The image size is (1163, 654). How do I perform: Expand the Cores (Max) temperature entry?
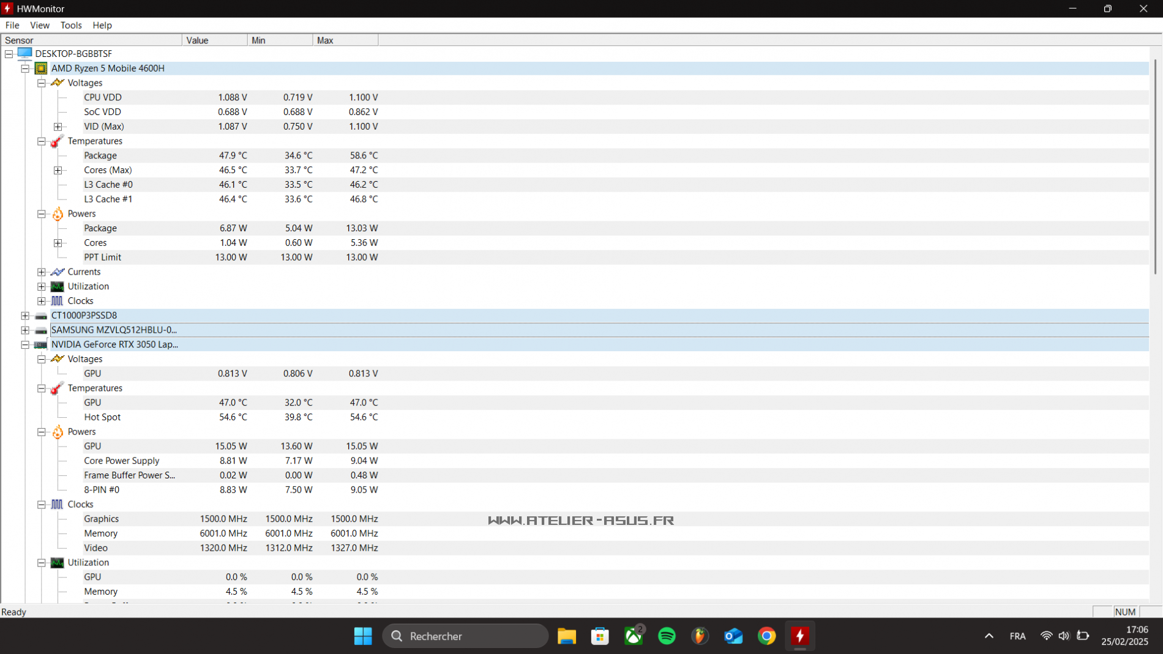click(x=58, y=170)
